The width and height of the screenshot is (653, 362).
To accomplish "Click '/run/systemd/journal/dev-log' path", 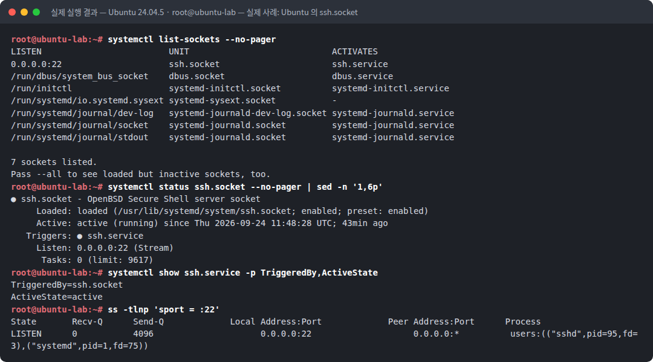I will pos(82,113).
